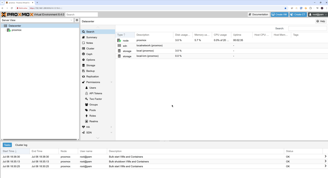Open the Storage configuration page
The image size is (328, 178).
pyautogui.click(x=91, y=65)
